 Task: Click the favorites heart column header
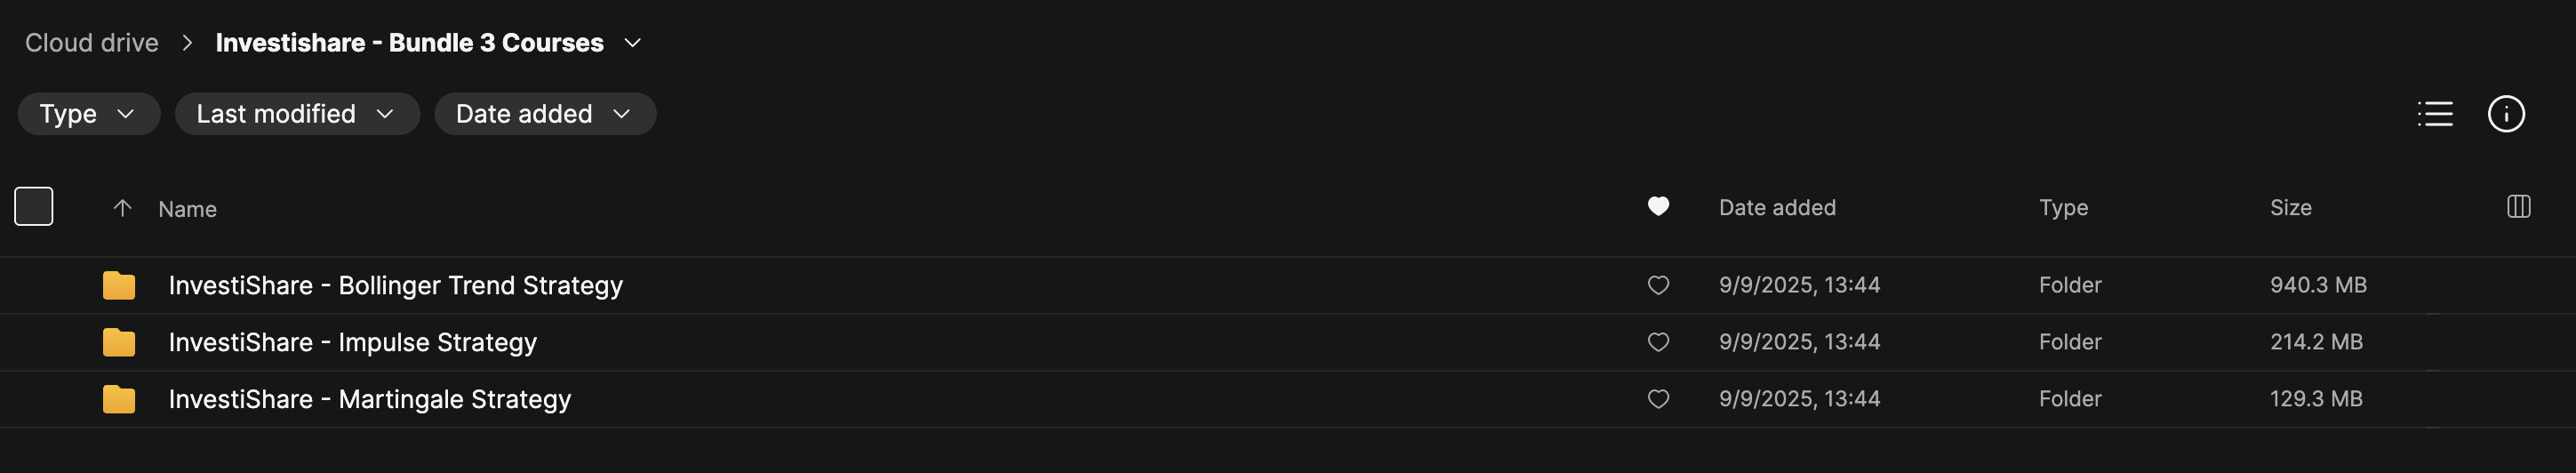[1658, 206]
